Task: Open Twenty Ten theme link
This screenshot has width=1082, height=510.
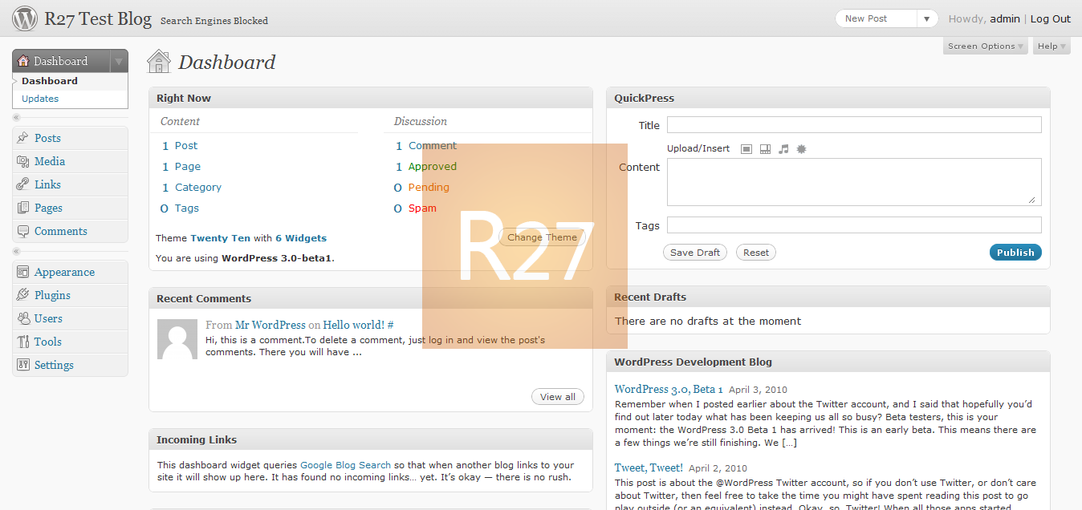Action: tap(221, 238)
